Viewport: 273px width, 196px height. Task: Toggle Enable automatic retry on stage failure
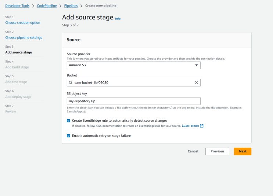click(69, 136)
